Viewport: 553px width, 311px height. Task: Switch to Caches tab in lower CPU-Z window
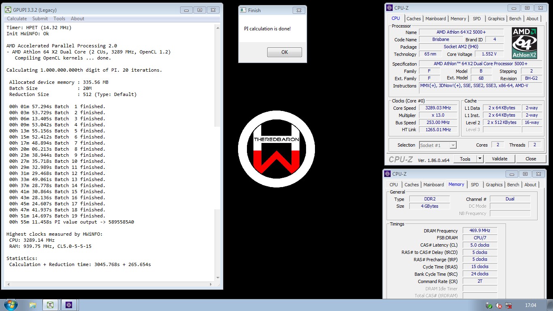tap(412, 185)
